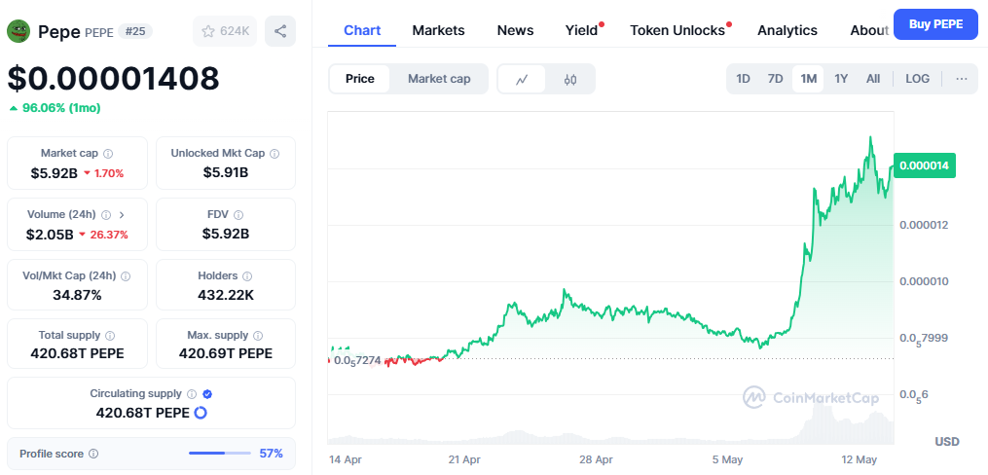Click the 57% profile score value

[x=271, y=454]
